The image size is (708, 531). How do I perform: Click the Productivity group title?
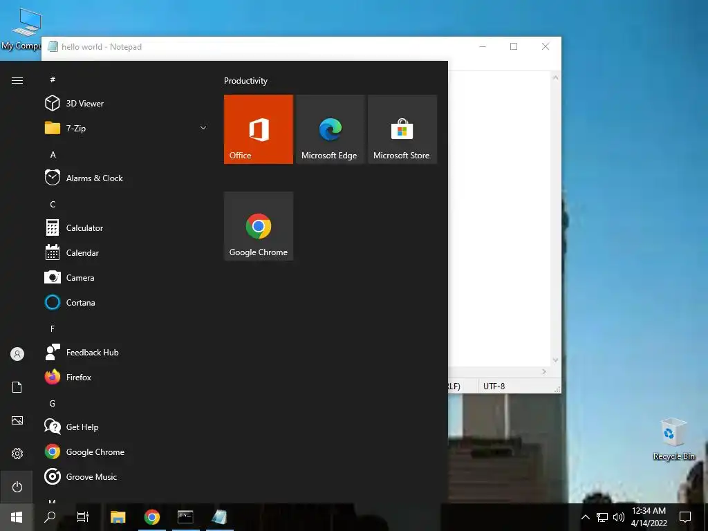245,81
